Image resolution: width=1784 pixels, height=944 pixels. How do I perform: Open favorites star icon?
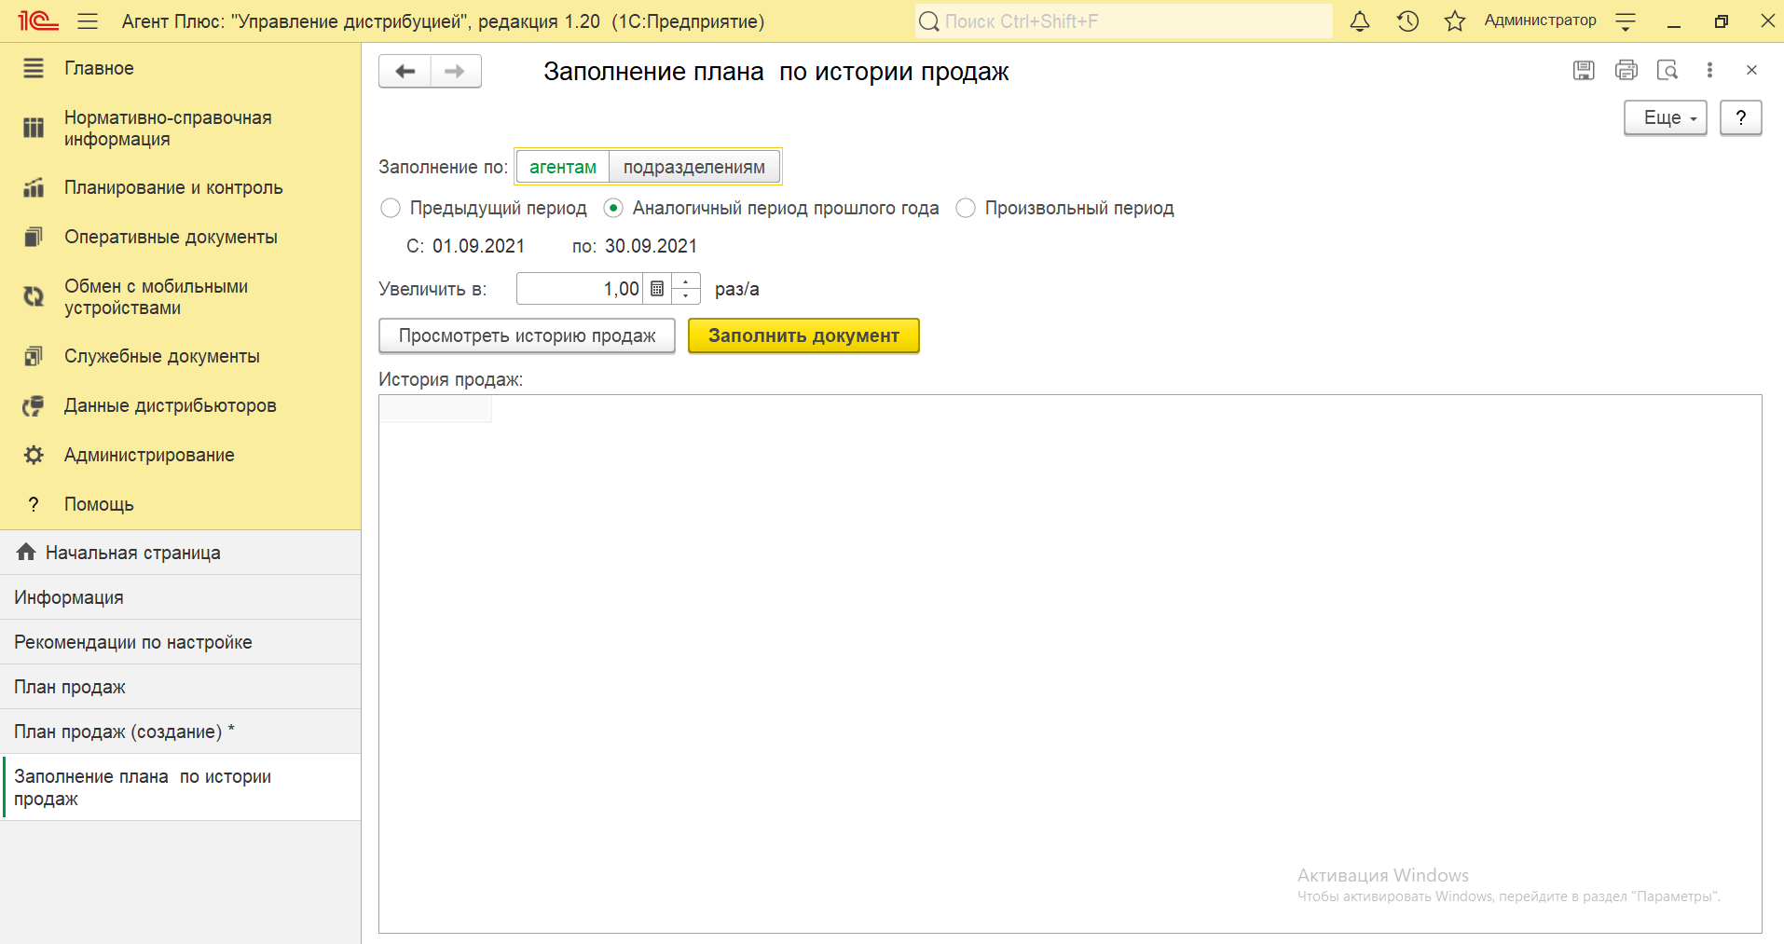point(1454,21)
